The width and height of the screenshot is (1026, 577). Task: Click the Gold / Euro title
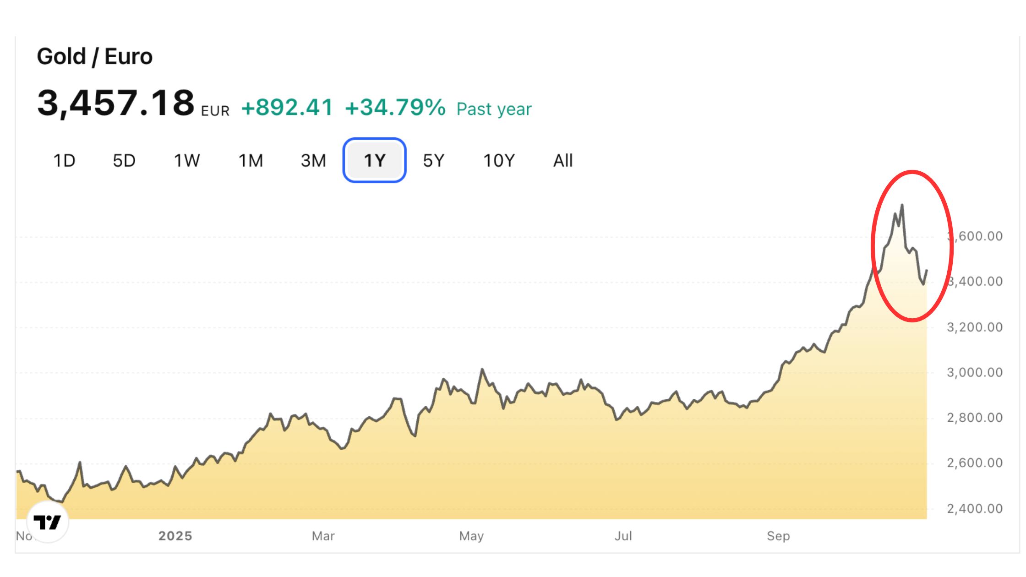pyautogui.click(x=95, y=57)
